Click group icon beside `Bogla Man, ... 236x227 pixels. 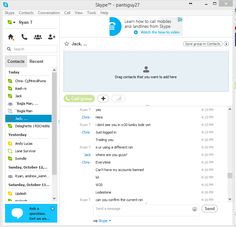coord(10,104)
